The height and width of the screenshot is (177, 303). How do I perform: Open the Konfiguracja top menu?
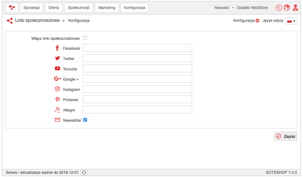tap(135, 8)
